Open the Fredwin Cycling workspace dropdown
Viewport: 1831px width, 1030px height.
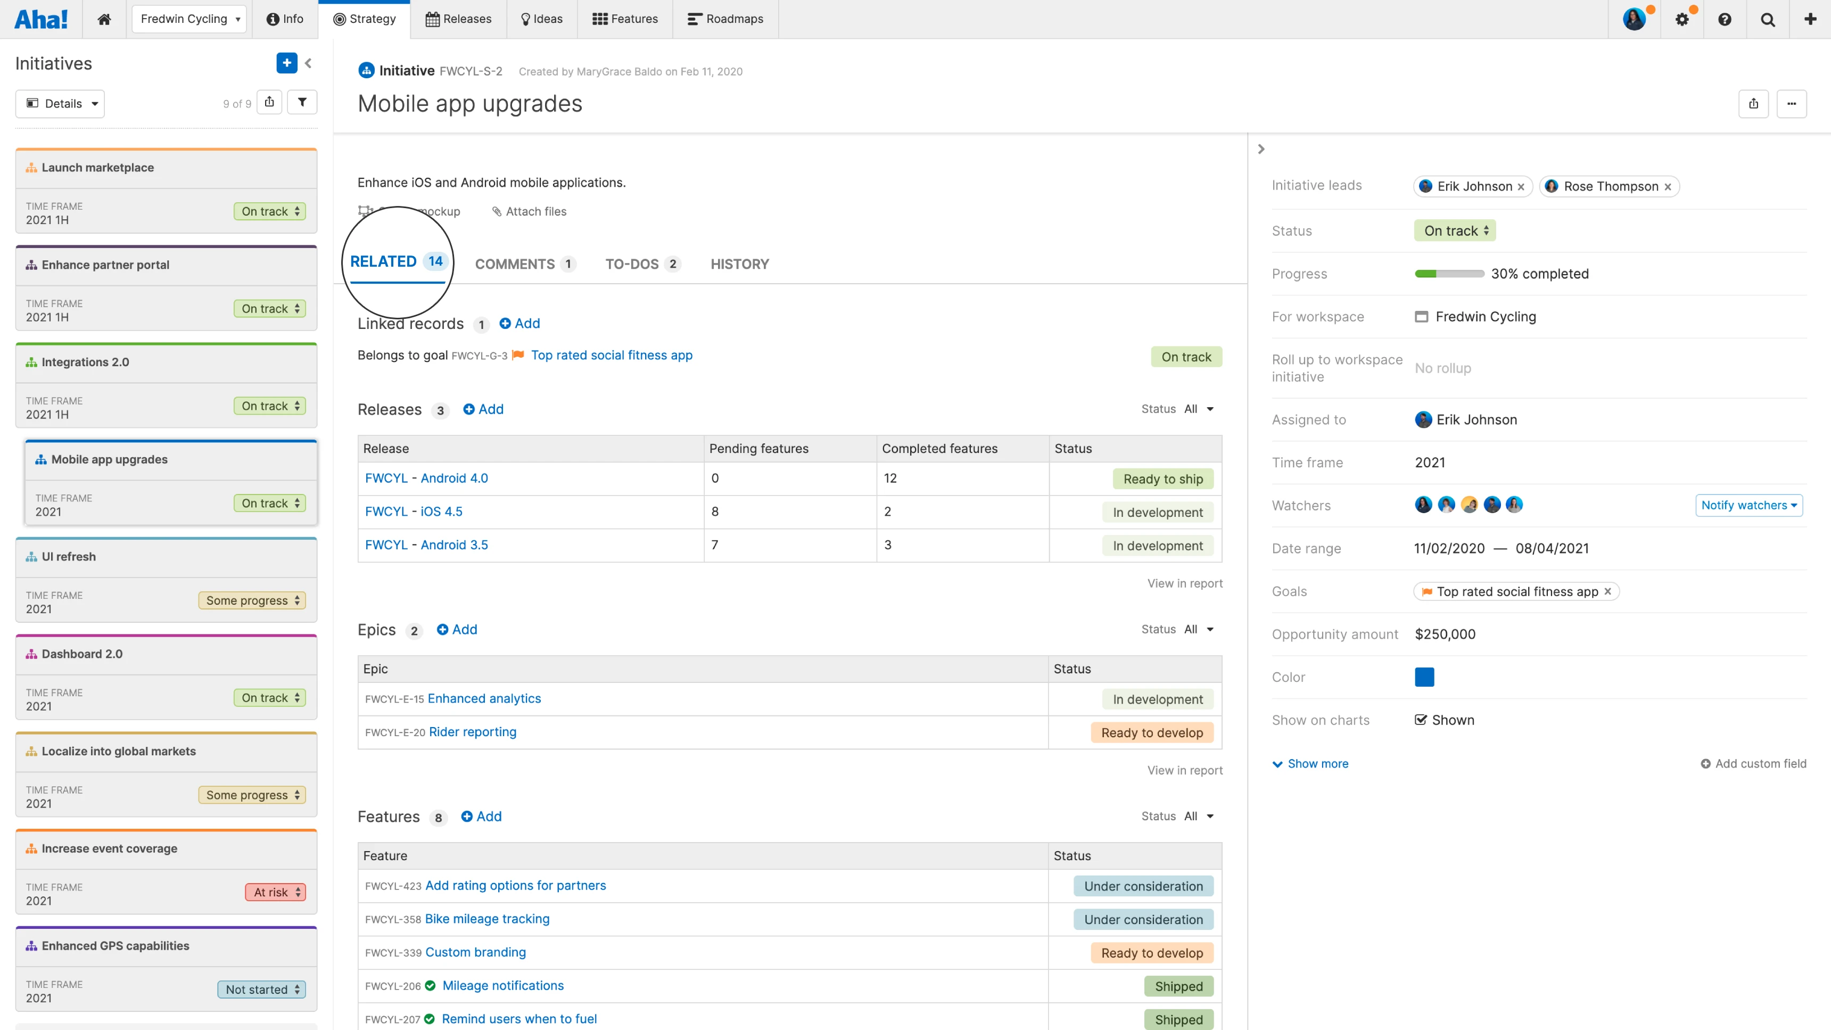(189, 19)
